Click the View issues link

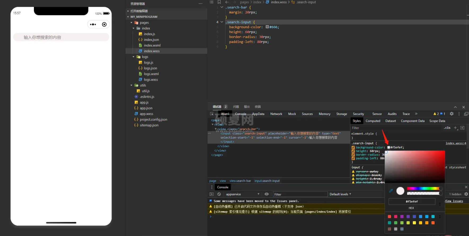click(x=454, y=201)
